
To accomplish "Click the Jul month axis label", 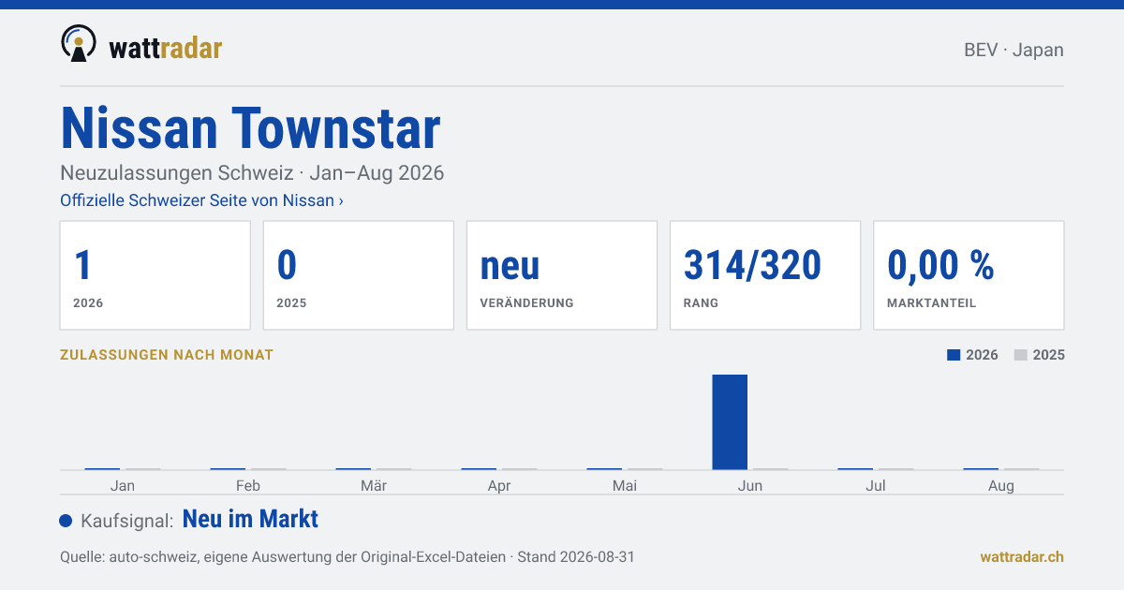I will point(876,486).
